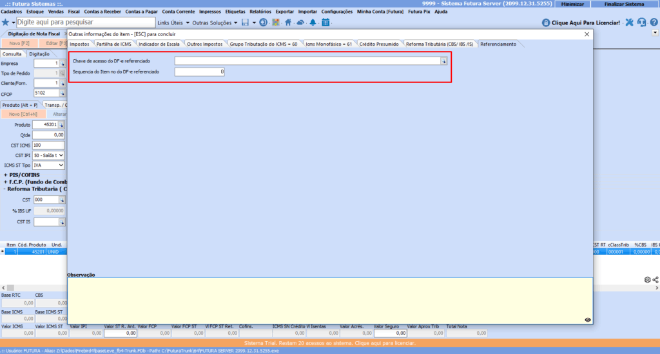Open the wrench tools icon
Viewport: 660px width, 354px height.
point(629,23)
